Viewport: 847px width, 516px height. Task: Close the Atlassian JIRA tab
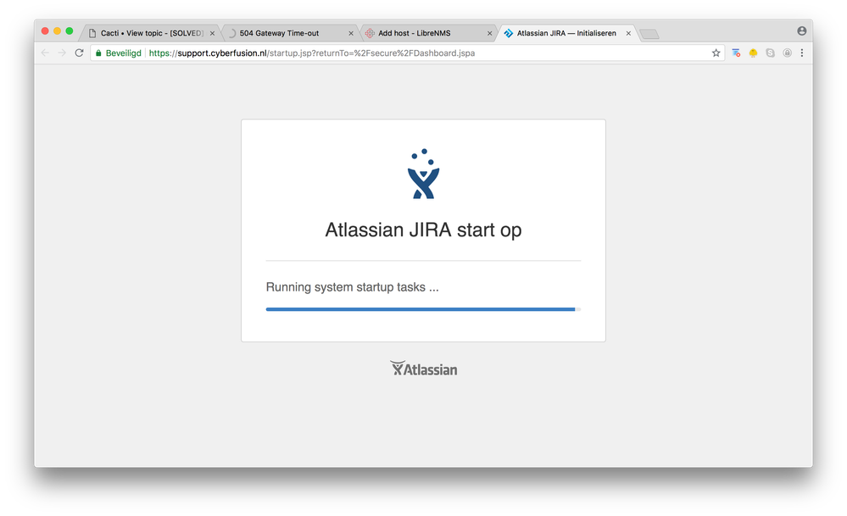coord(628,33)
